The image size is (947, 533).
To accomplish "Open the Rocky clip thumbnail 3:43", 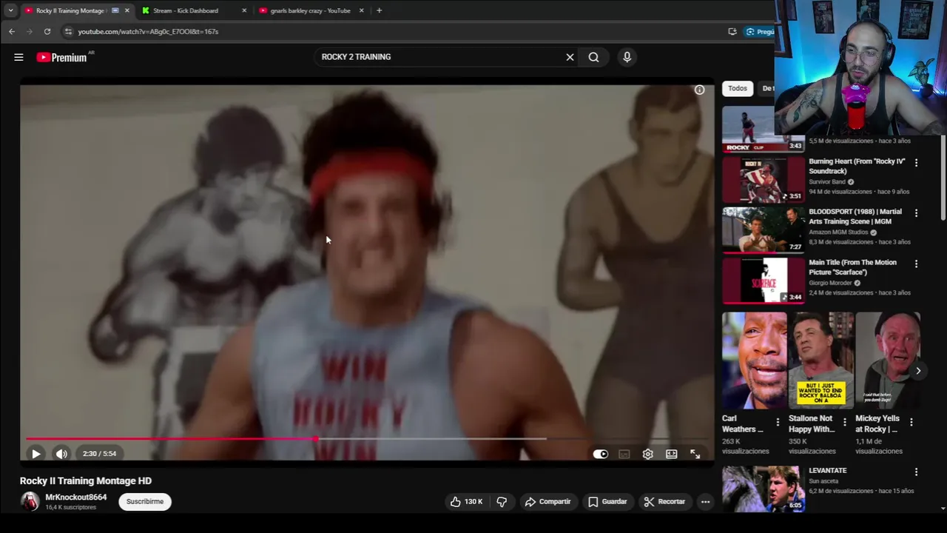I will pos(763,129).
